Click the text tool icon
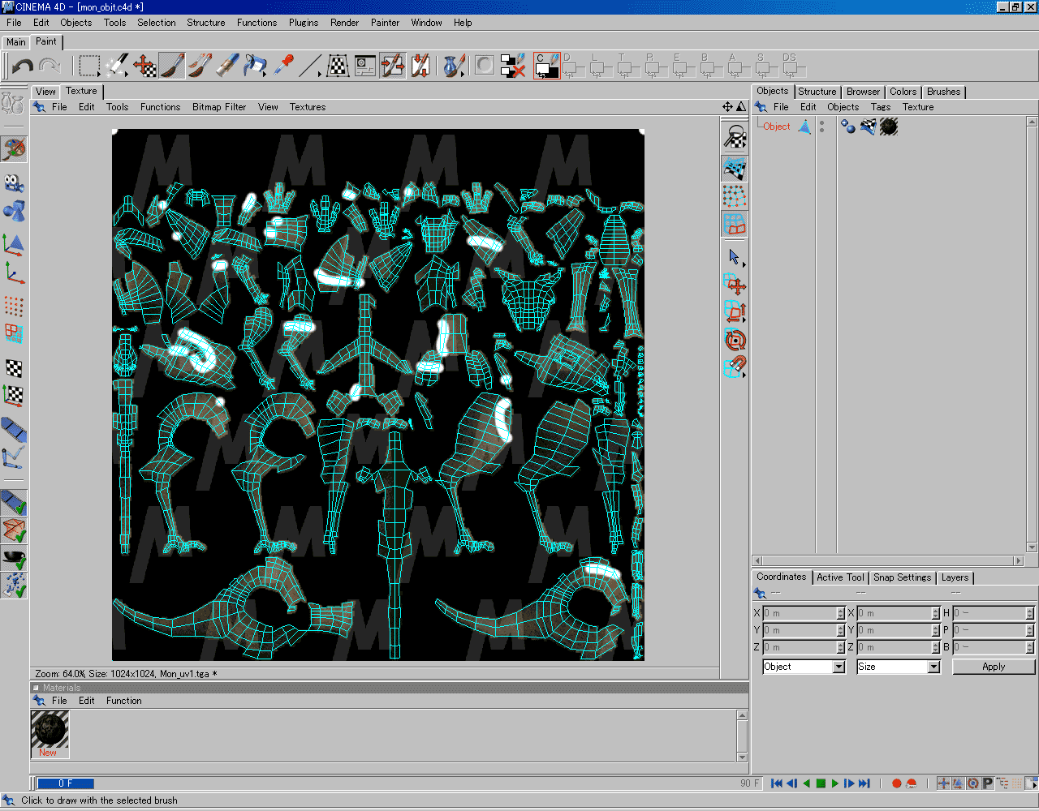 365,66
